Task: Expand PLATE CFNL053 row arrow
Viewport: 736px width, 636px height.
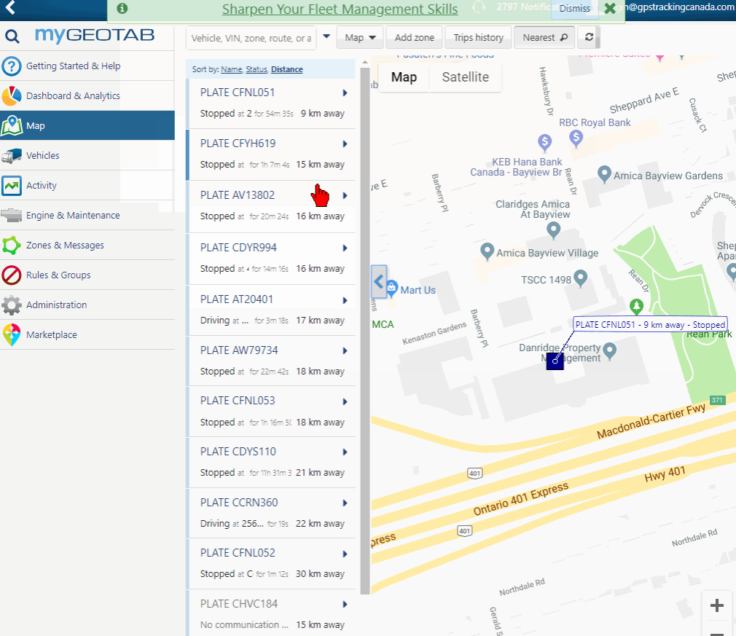Action: click(x=345, y=402)
